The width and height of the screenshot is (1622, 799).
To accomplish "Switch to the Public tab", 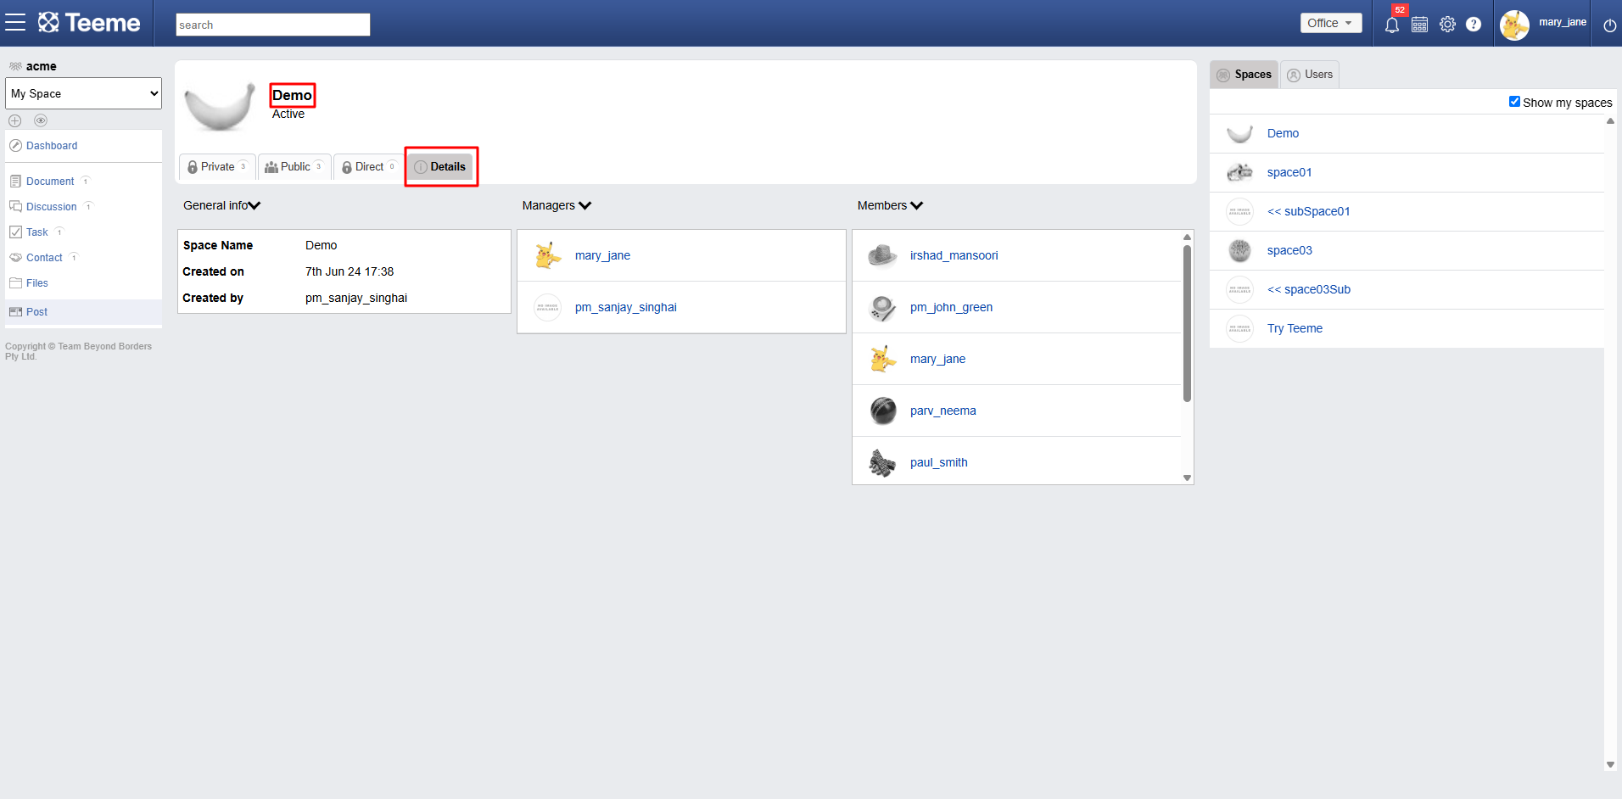I will [294, 167].
